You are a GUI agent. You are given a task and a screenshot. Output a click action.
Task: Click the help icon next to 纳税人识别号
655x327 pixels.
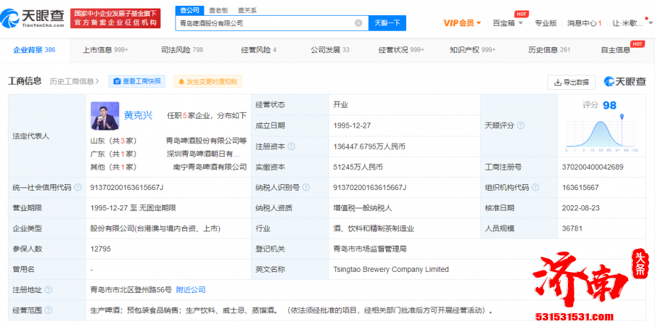(306, 187)
